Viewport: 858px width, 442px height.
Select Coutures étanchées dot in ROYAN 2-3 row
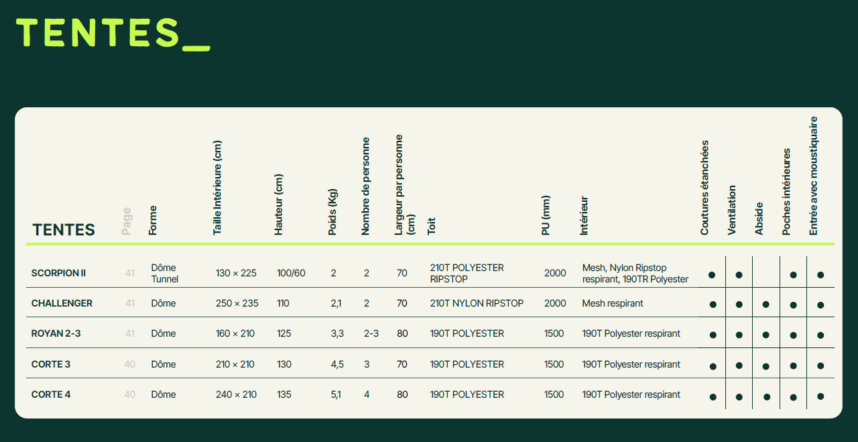point(713,335)
